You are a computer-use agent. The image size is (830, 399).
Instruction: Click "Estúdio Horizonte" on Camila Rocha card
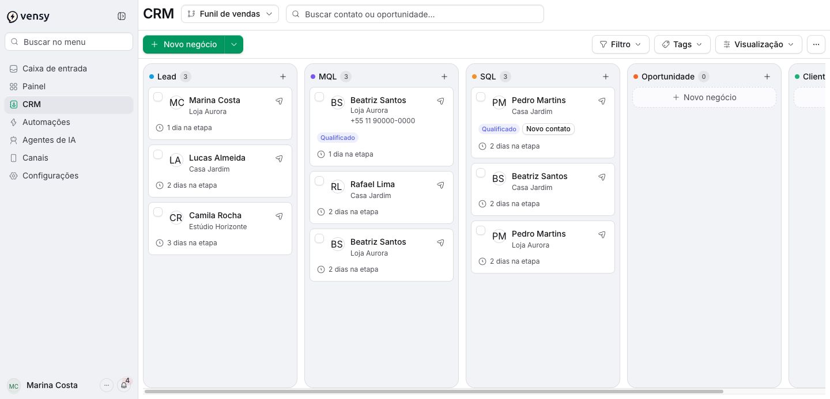(x=218, y=227)
